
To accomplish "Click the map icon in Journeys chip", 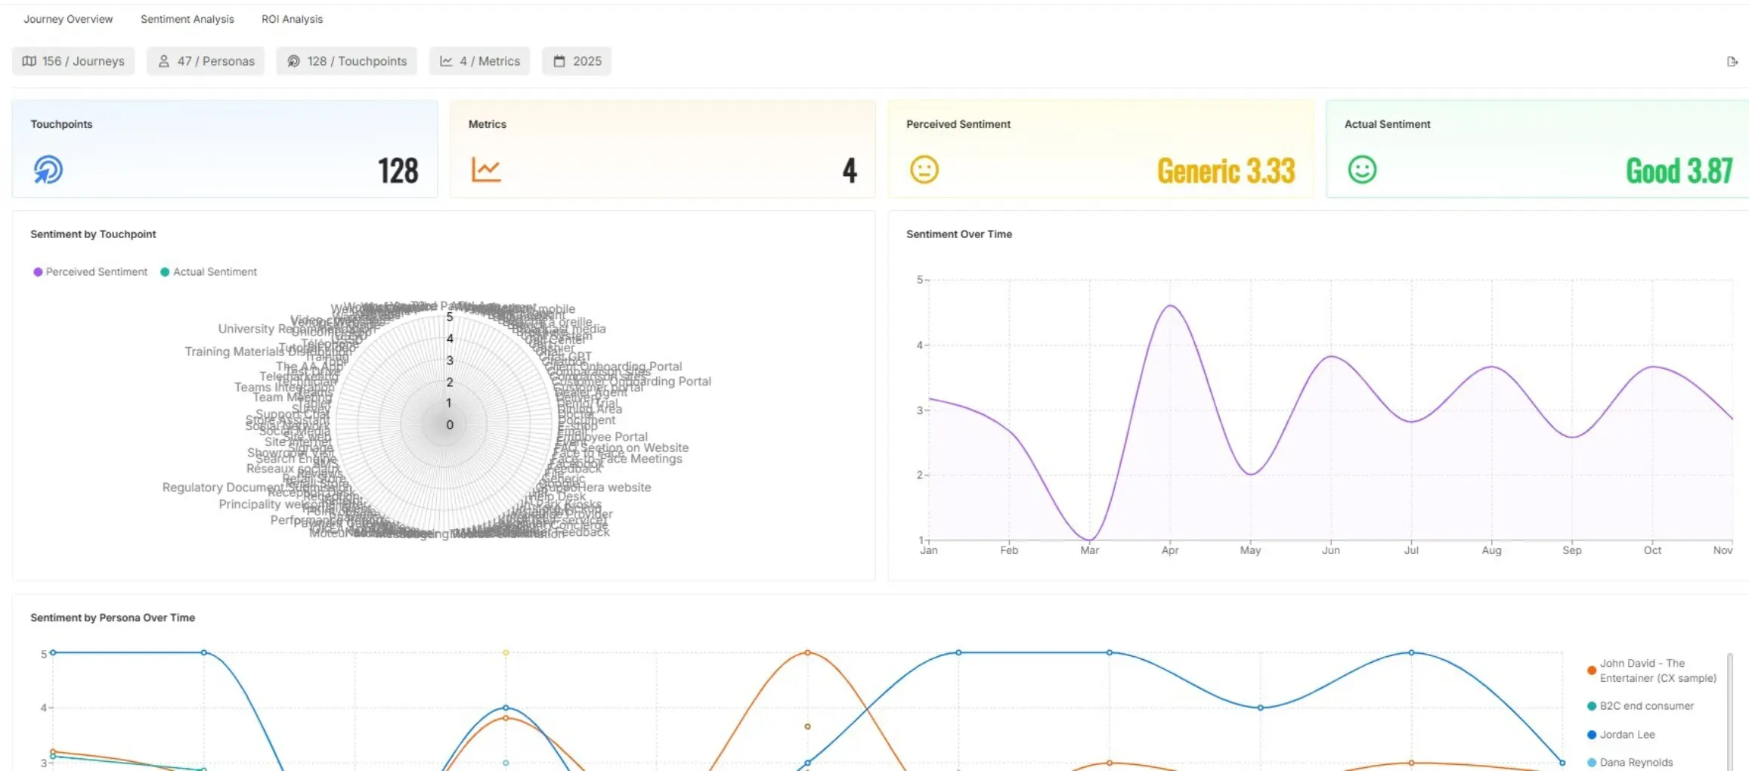I will coord(29,61).
